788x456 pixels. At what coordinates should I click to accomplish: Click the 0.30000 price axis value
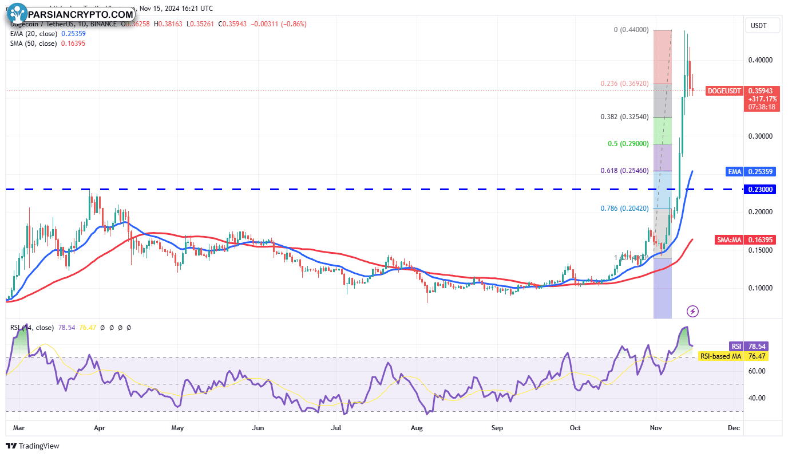[761, 136]
